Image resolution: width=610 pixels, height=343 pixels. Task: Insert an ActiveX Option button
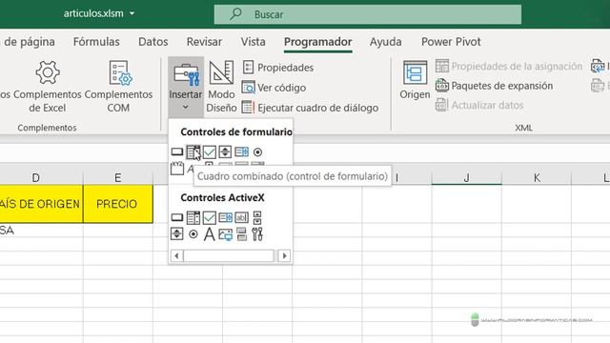pyautogui.click(x=193, y=234)
